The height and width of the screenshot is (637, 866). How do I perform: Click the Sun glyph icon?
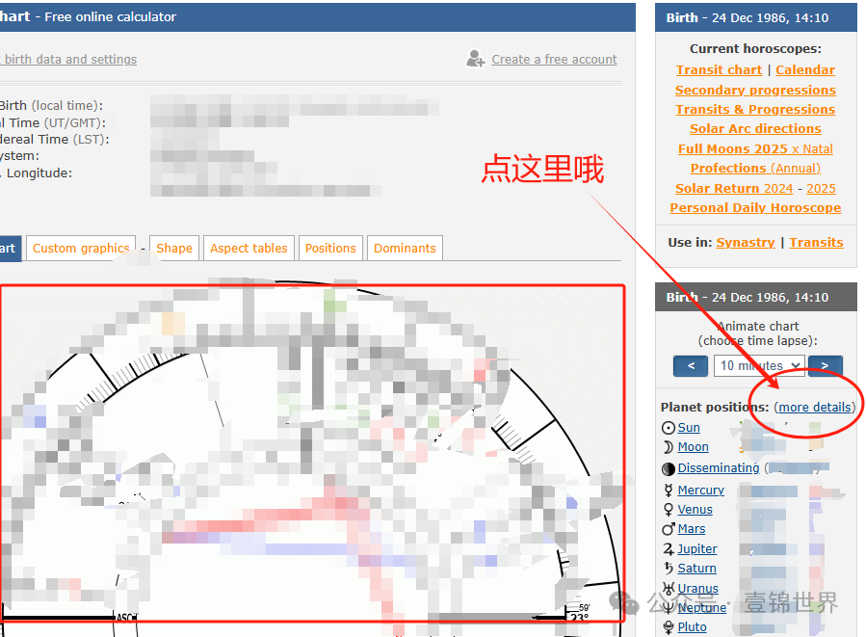(x=669, y=428)
